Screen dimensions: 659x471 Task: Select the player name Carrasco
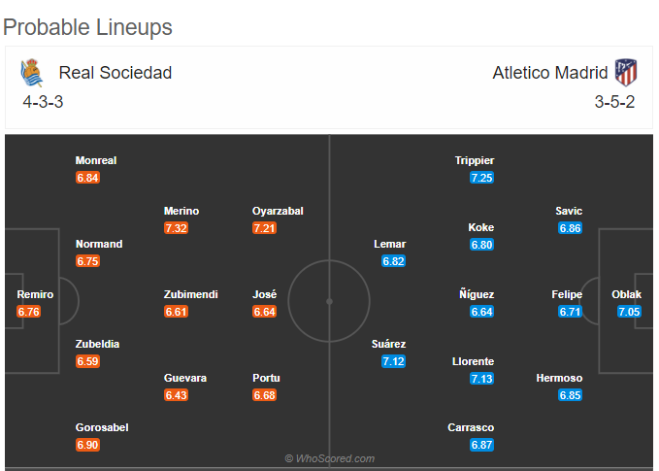[x=471, y=427]
